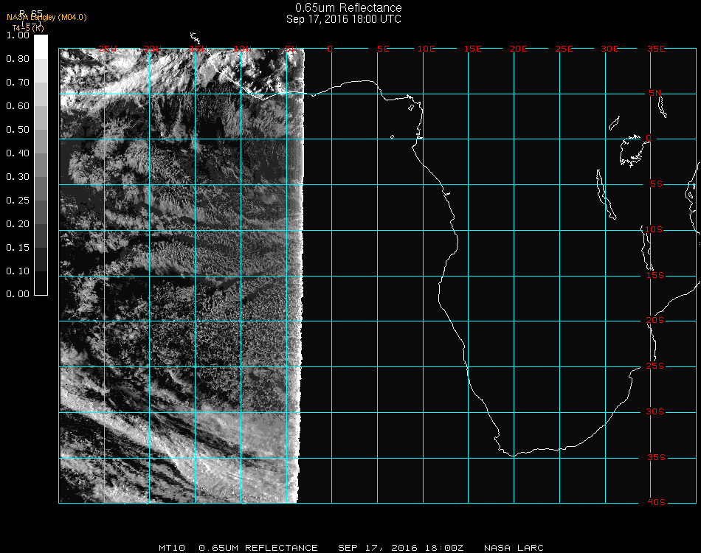Click '0.65UM REFLECTANCE' in the footer caption
The width and height of the screenshot is (701, 553).
[x=258, y=548]
